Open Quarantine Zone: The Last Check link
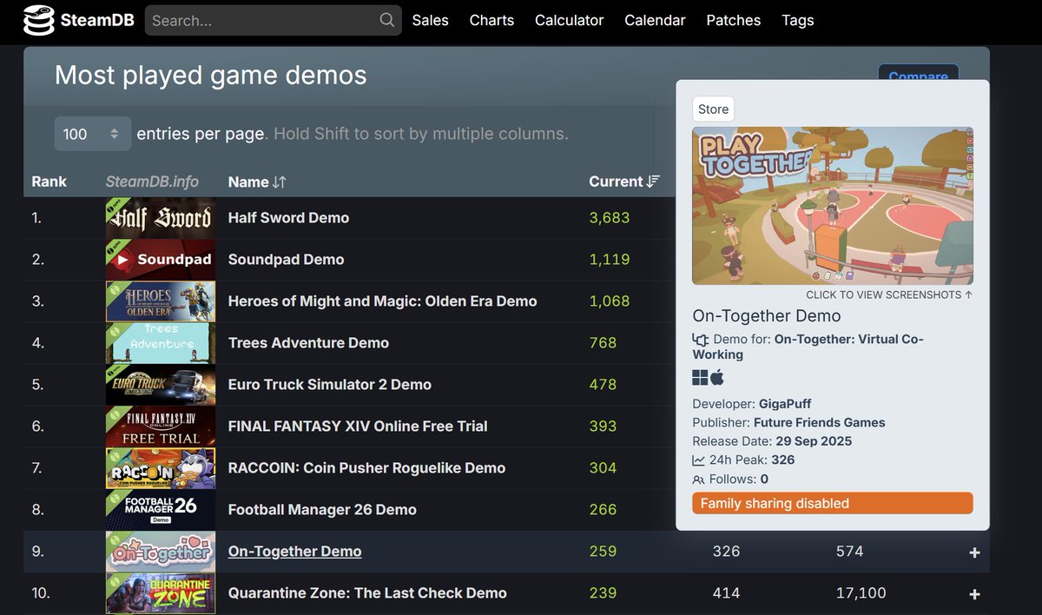The height and width of the screenshot is (615, 1042). 367,593
